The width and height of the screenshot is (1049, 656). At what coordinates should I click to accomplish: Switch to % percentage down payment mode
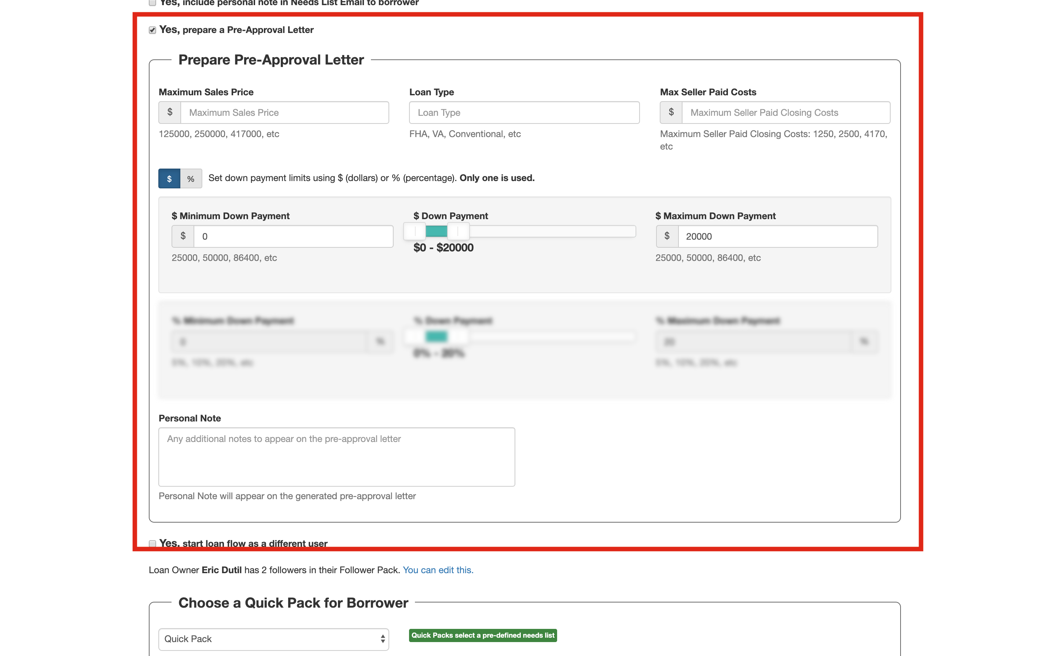(x=191, y=178)
